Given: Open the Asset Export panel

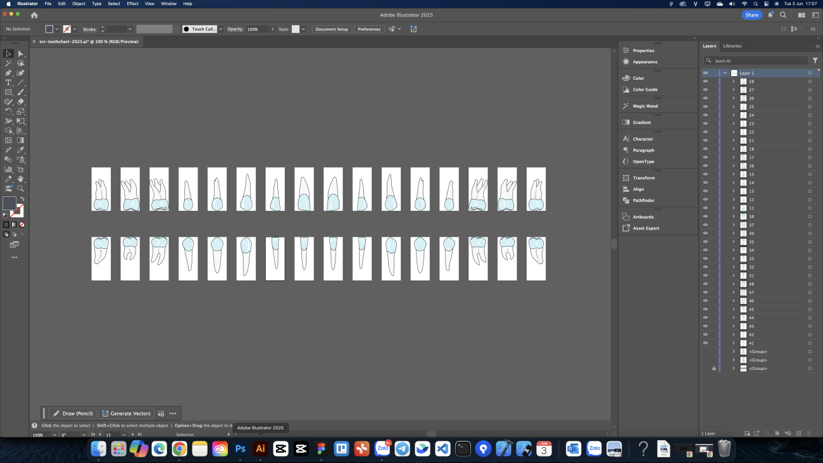Looking at the screenshot, I should click(x=646, y=228).
